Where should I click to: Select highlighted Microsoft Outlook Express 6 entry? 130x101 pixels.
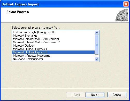tap(53, 52)
